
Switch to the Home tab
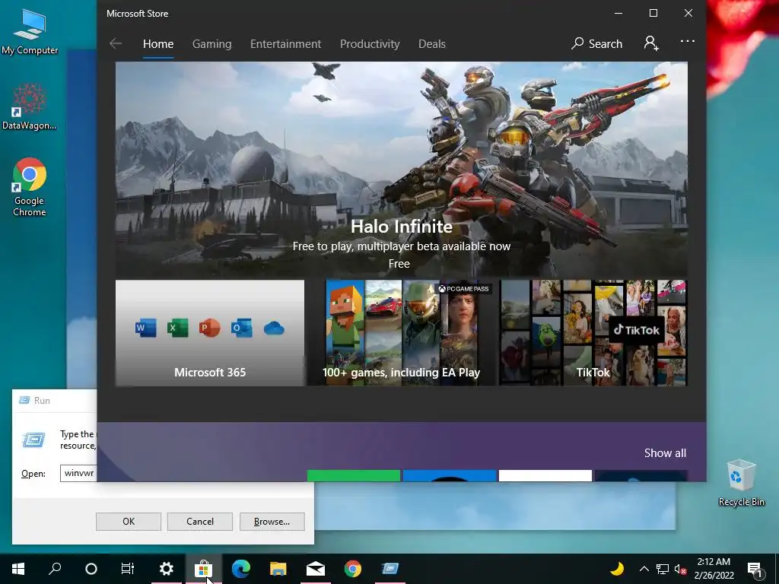pyautogui.click(x=158, y=43)
